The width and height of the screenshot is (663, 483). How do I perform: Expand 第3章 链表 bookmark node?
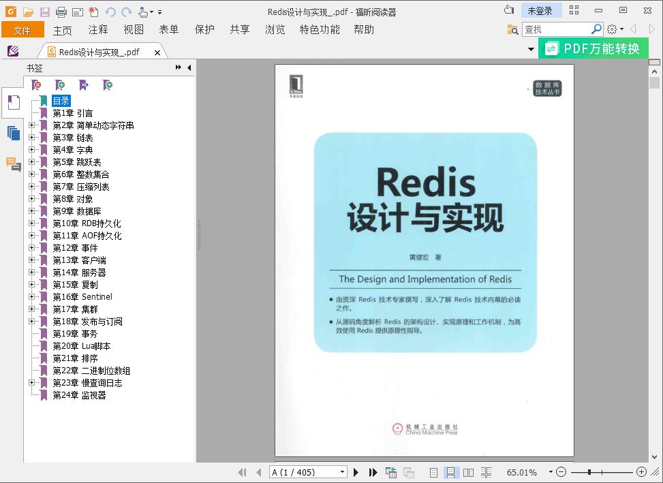click(31, 138)
